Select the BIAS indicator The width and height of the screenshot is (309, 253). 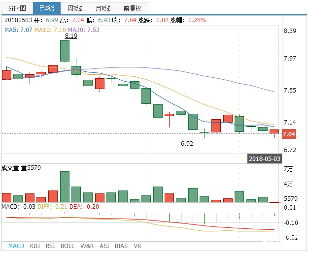(121, 246)
